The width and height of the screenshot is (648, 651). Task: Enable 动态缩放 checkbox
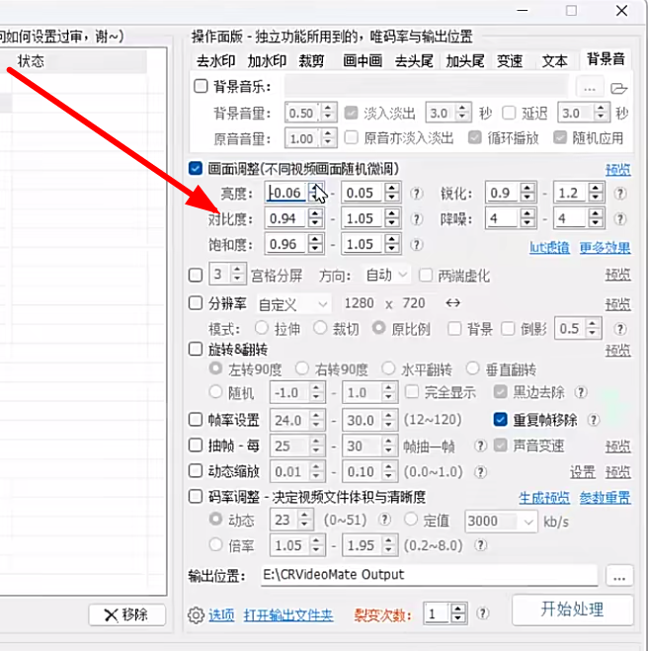(196, 471)
